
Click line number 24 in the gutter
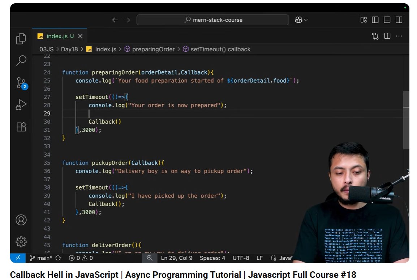click(x=47, y=72)
